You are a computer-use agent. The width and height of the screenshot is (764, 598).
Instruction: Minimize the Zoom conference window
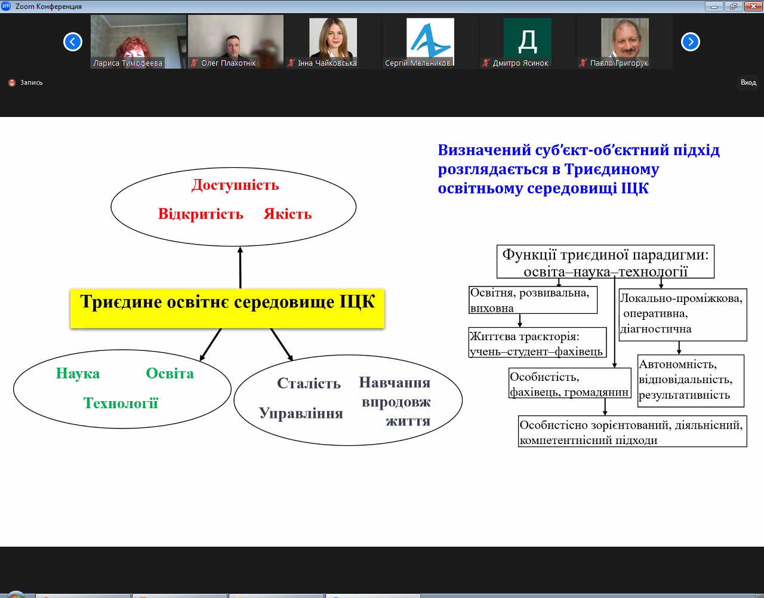click(x=714, y=7)
